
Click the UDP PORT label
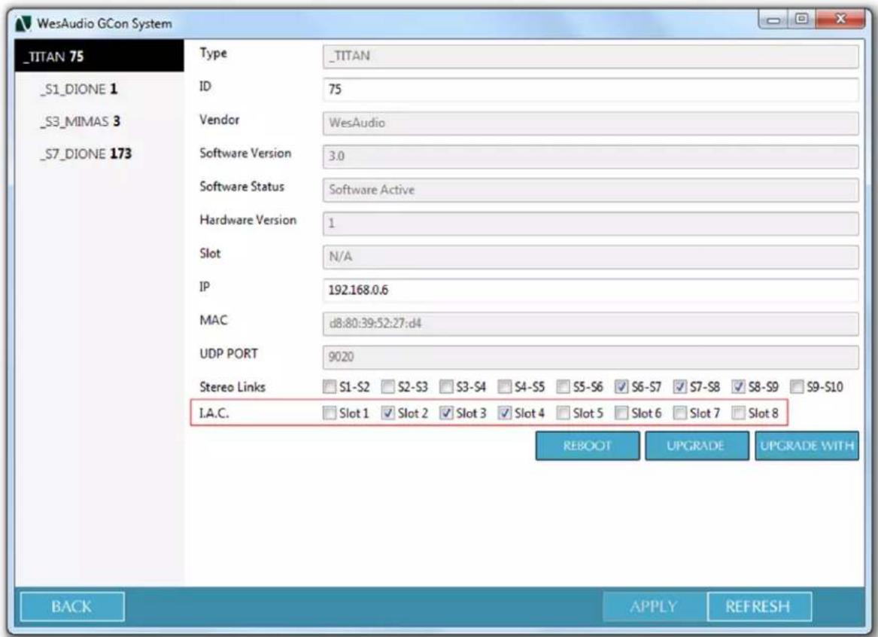(x=229, y=354)
